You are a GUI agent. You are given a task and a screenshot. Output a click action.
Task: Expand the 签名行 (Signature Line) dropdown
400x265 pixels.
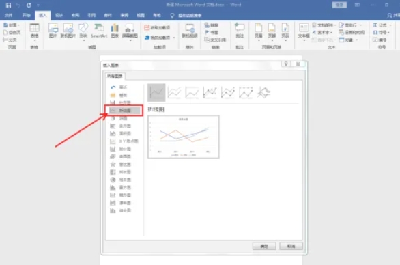click(x=360, y=25)
